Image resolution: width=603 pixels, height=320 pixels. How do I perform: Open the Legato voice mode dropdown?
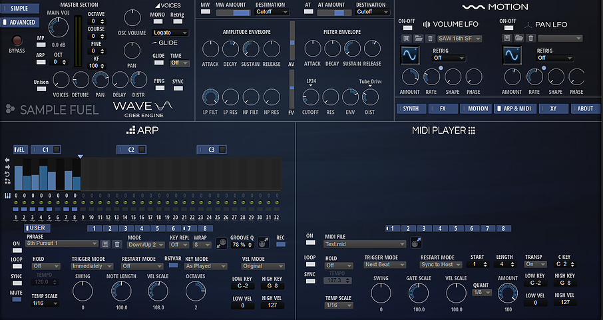point(170,33)
